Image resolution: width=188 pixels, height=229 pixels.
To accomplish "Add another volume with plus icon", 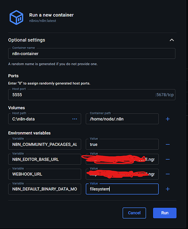I will [x=168, y=119].
